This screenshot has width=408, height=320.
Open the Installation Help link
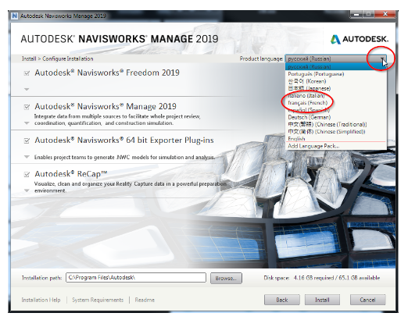[x=41, y=300]
